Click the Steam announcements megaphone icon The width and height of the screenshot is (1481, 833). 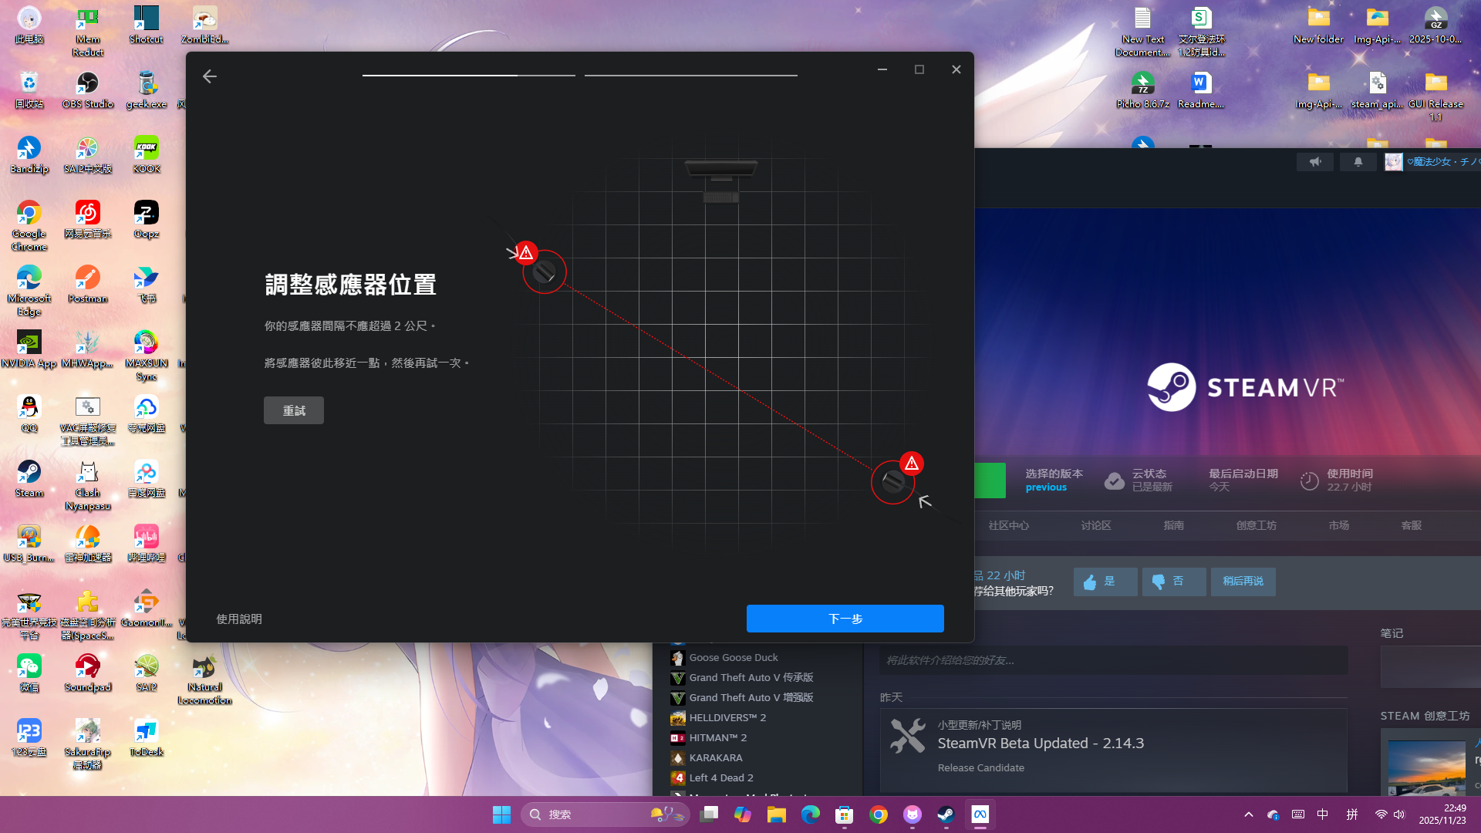(x=1315, y=162)
